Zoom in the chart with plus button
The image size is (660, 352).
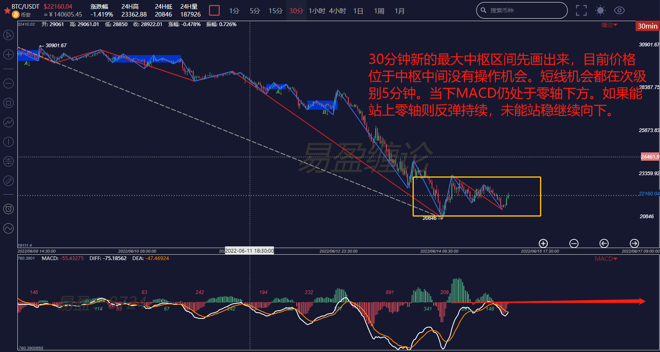pyautogui.click(x=543, y=244)
